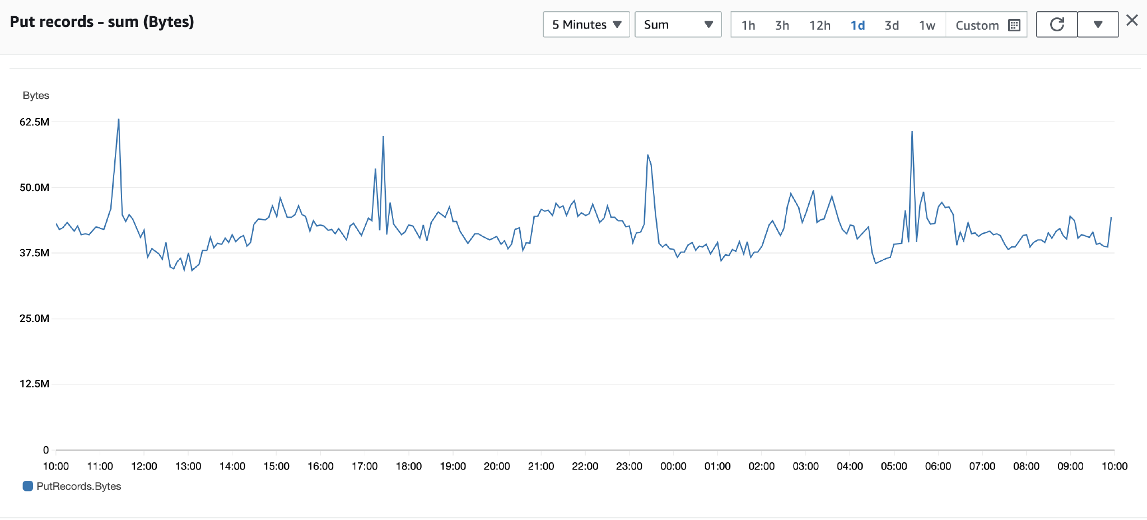The height and width of the screenshot is (520, 1147).
Task: Select the 1d time range
Action: click(x=857, y=25)
